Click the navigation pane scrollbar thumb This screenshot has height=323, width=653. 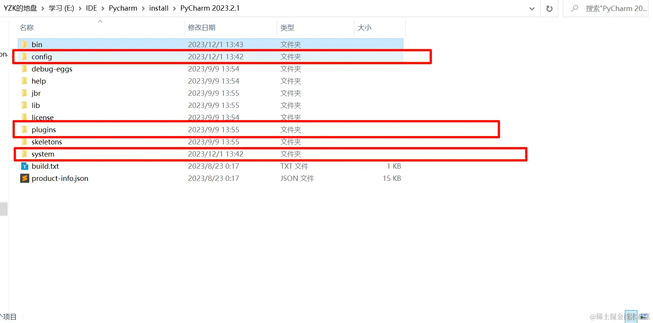[4, 209]
